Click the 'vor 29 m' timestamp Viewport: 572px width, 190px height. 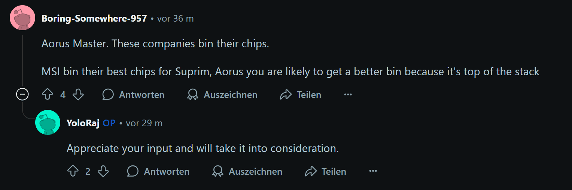click(x=144, y=123)
